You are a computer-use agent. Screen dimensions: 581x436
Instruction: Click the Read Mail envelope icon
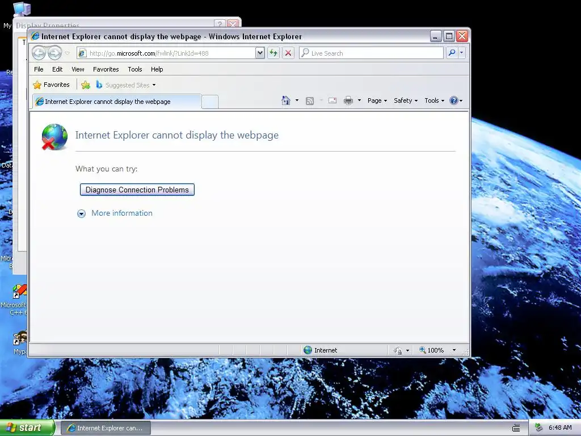coord(332,100)
